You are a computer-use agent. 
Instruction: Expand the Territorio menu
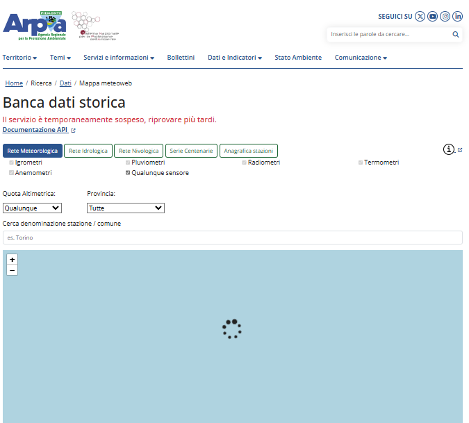[19, 58]
